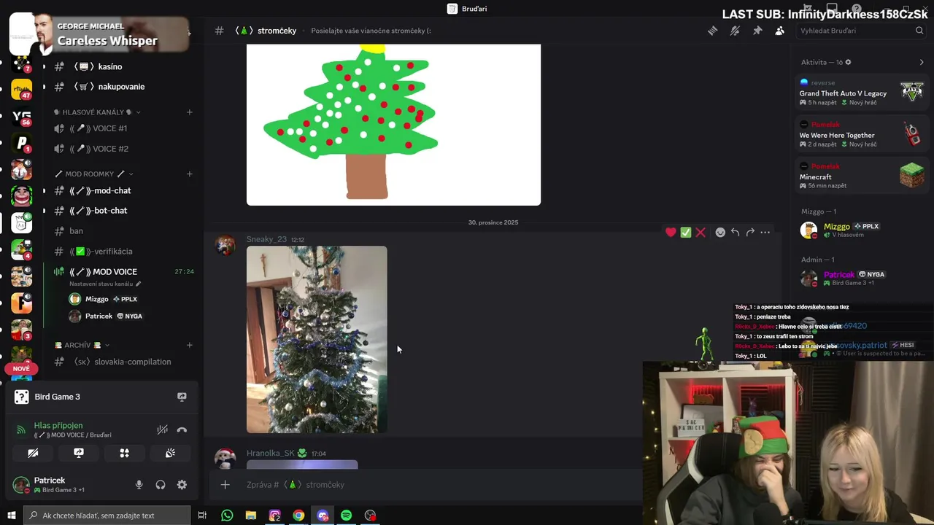Click the plus attachment button in message bar
The image size is (934, 525).
pos(225,484)
